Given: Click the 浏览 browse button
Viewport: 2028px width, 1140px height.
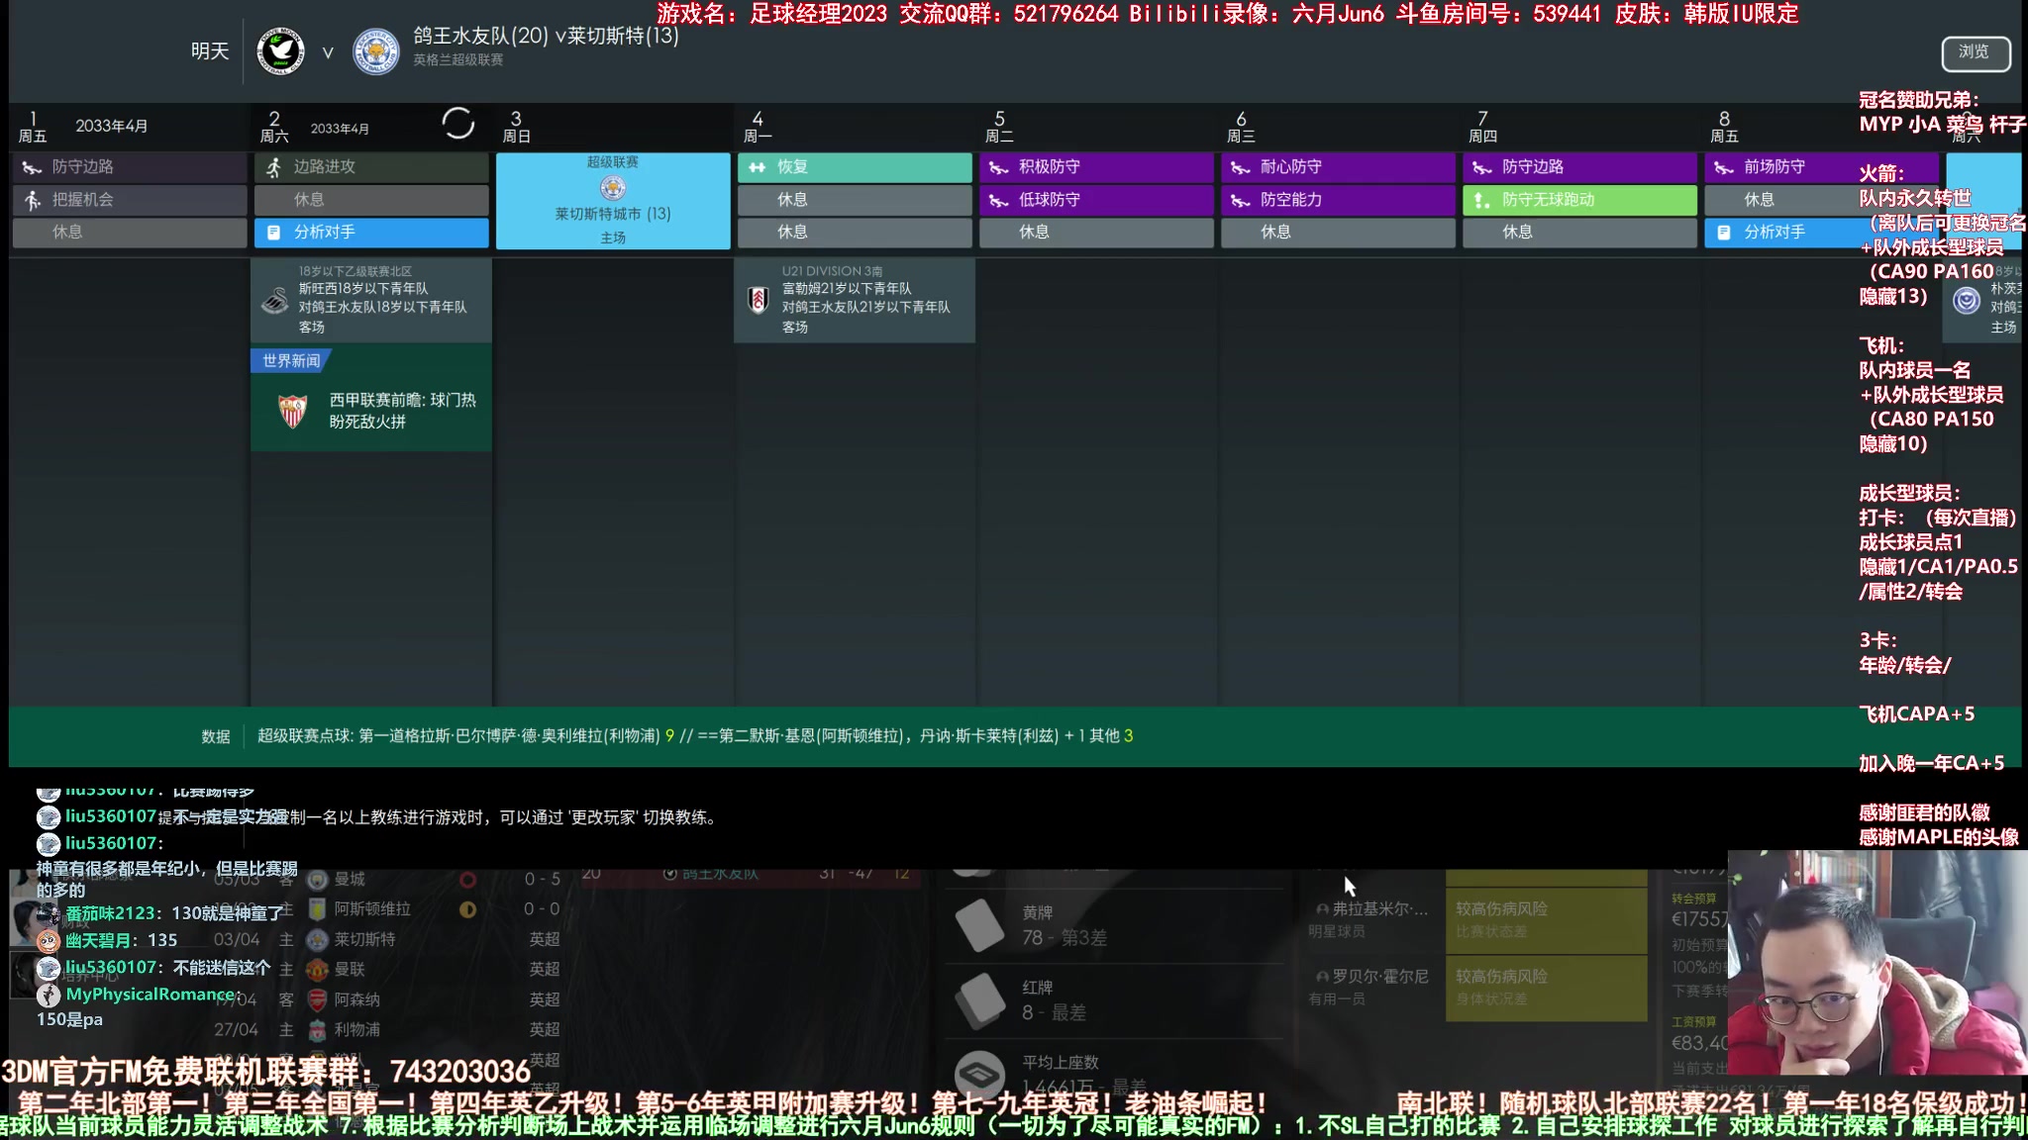Looking at the screenshot, I should click(x=1975, y=52).
